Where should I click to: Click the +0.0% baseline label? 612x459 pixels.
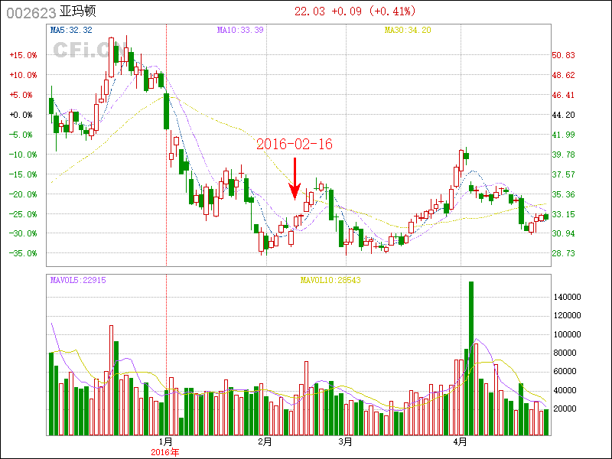point(21,116)
